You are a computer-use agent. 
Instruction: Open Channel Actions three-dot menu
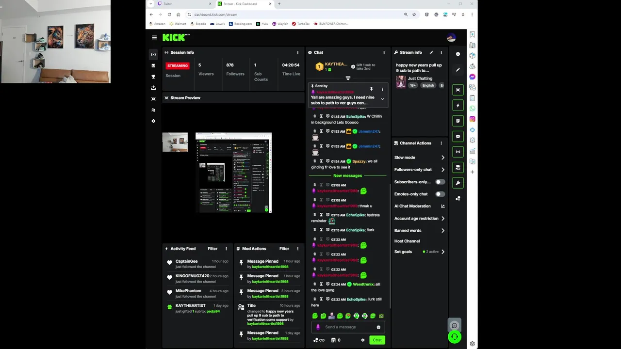point(441,143)
